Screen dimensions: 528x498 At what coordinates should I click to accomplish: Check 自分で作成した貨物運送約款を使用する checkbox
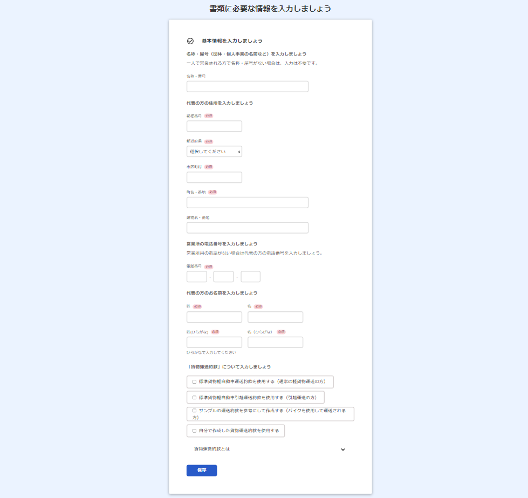point(194,431)
